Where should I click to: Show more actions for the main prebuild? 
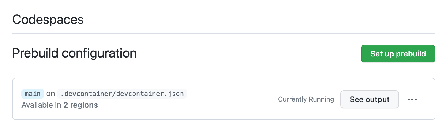click(x=412, y=99)
